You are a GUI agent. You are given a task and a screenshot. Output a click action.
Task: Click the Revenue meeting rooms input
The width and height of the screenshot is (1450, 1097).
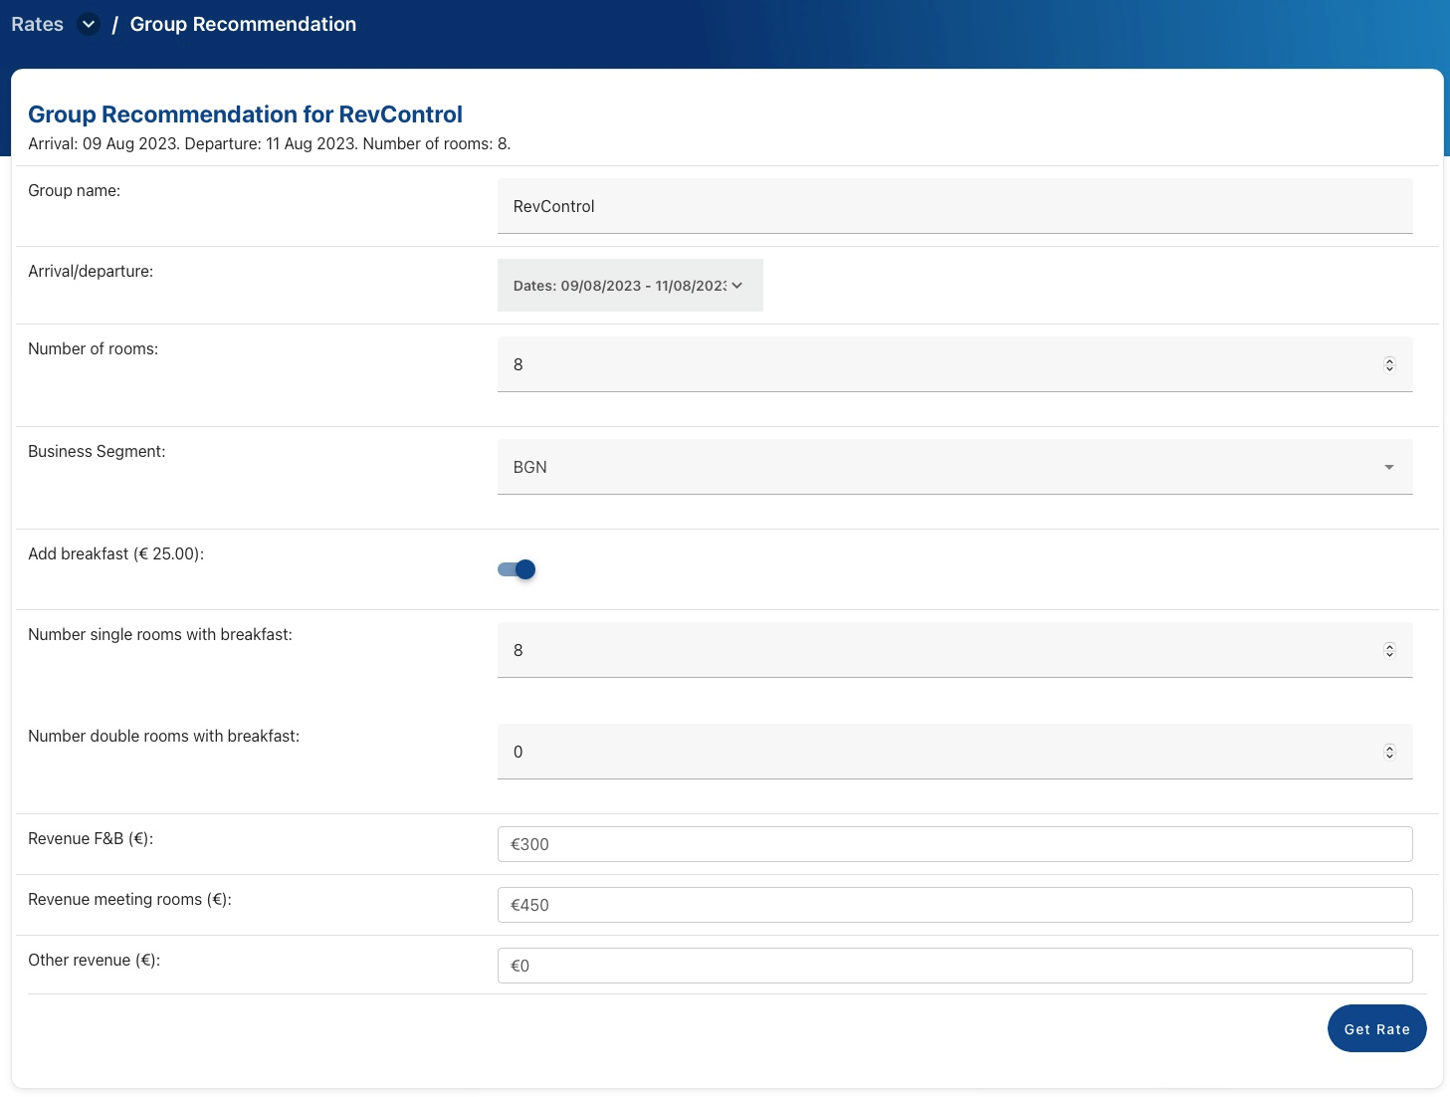(953, 905)
